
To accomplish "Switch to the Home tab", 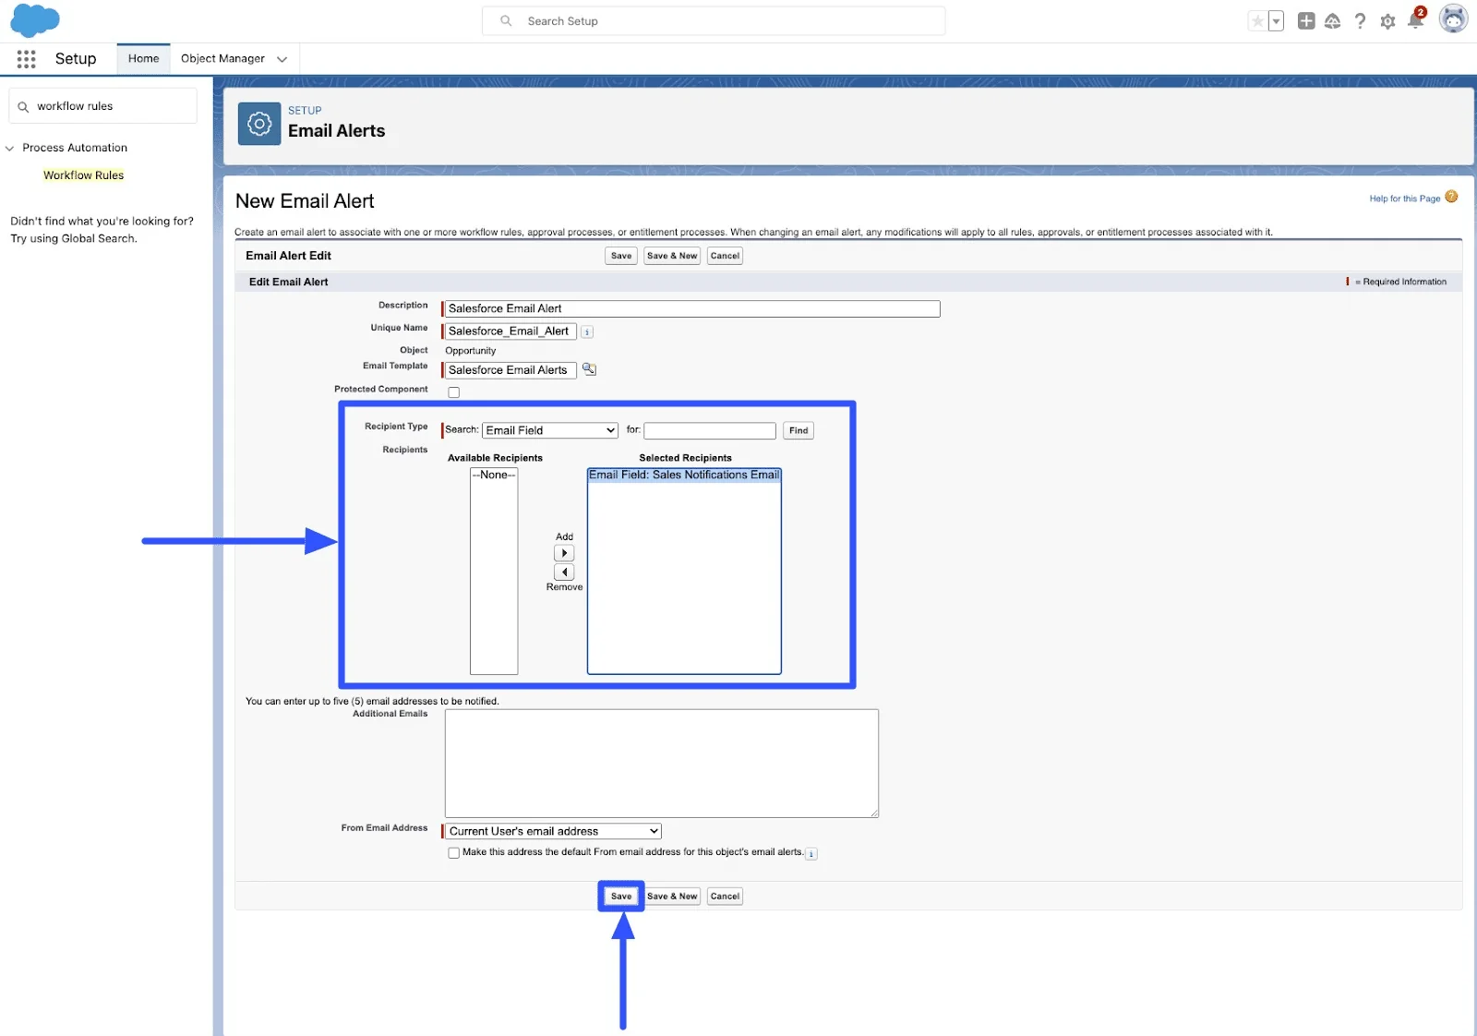I will 143,59.
